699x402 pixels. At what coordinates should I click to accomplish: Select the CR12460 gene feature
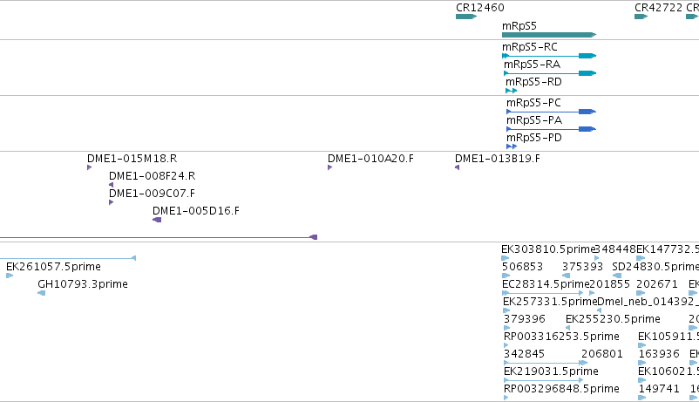coord(466,17)
